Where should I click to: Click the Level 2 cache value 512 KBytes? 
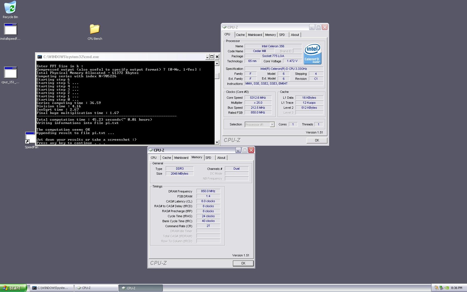pyautogui.click(x=309, y=108)
